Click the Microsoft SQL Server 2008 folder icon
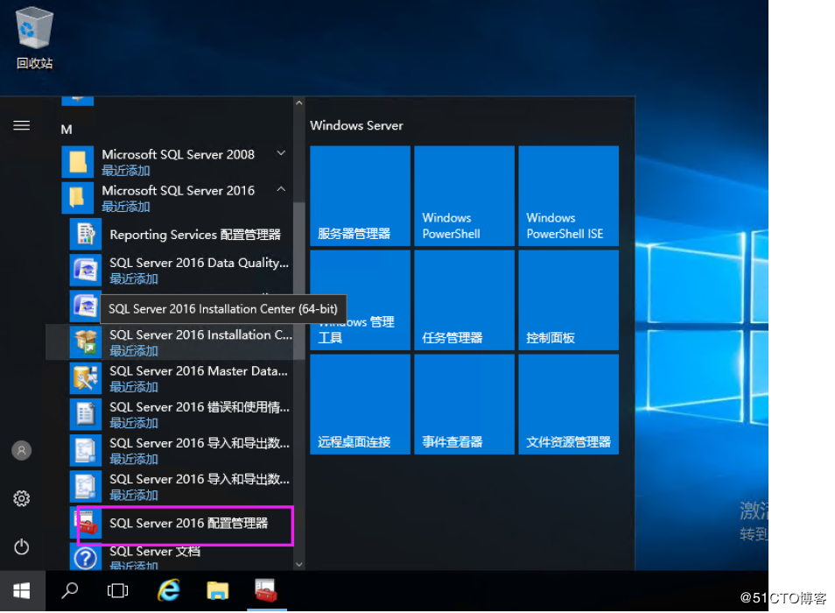 click(78, 162)
